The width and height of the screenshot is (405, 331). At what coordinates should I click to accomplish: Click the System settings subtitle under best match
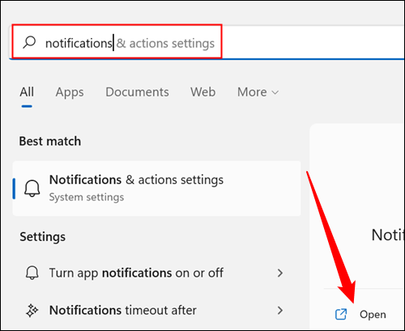87,197
